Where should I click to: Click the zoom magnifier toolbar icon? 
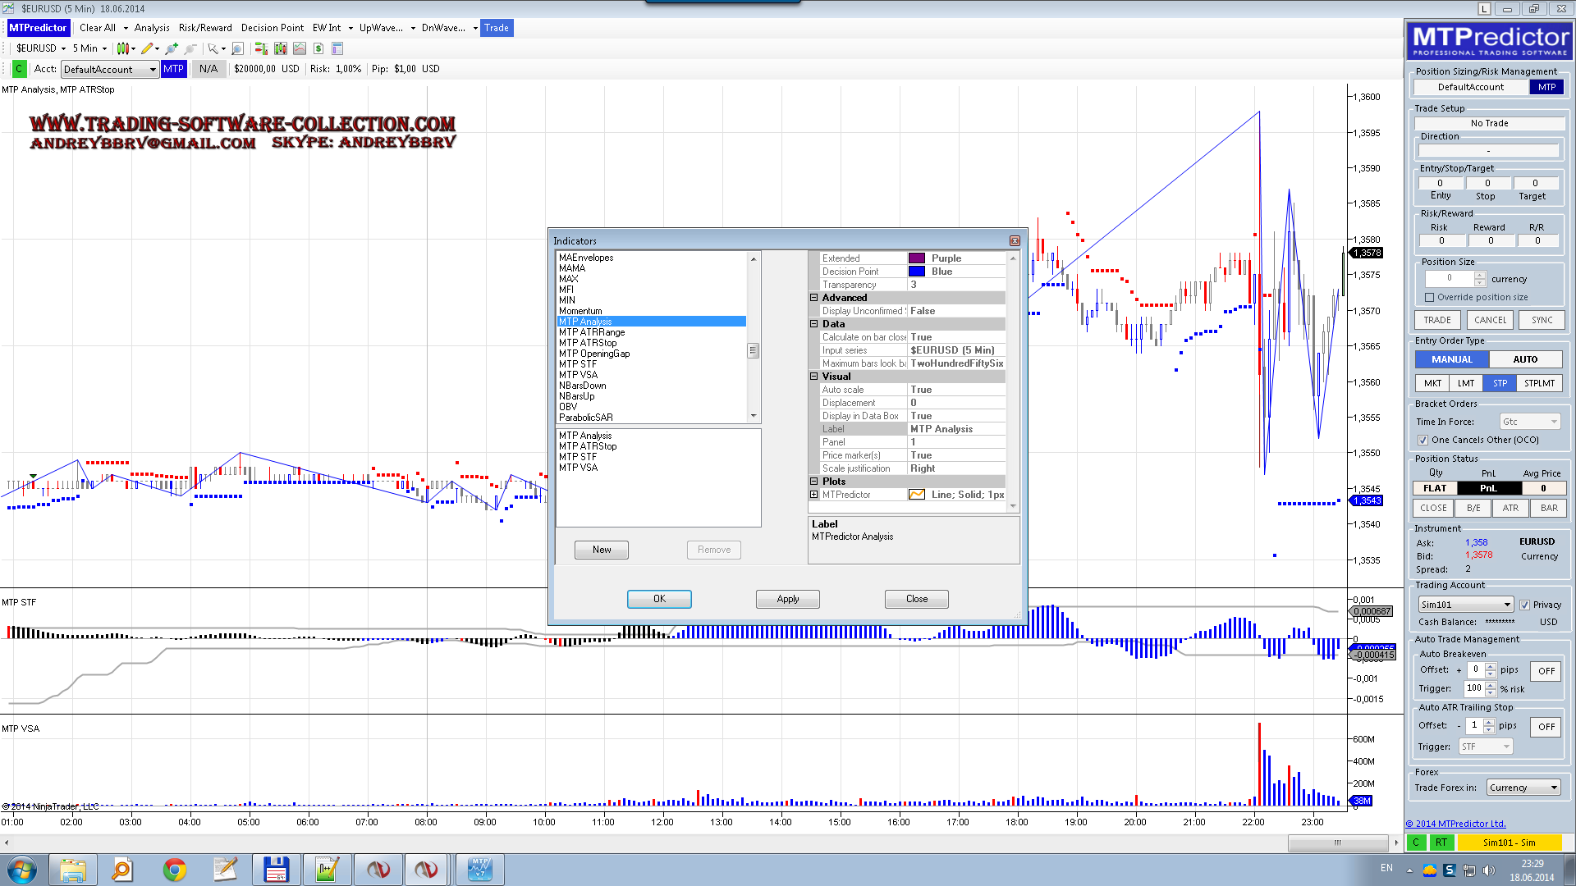[237, 48]
